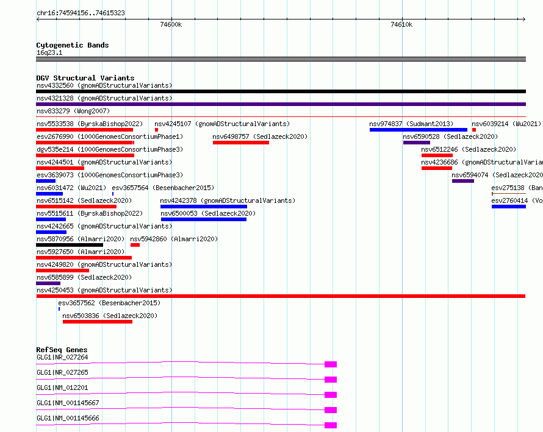Open nsv6500053 (Sedlazeck2020) label
The height and width of the screenshot is (432, 543).
point(208,213)
